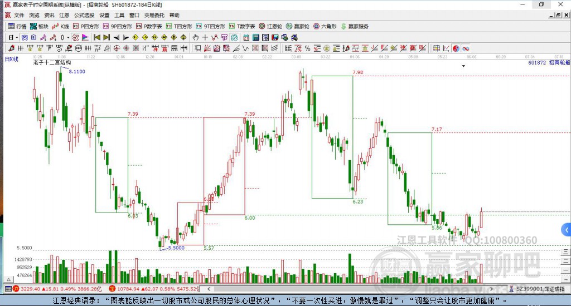Click the red-blue yin-yang icon
The height and width of the screenshot is (306, 571).
456,48
